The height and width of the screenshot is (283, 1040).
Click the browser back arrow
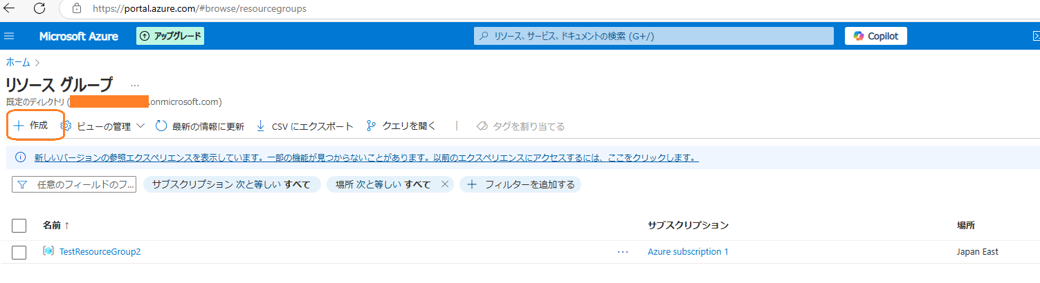pyautogui.click(x=10, y=9)
